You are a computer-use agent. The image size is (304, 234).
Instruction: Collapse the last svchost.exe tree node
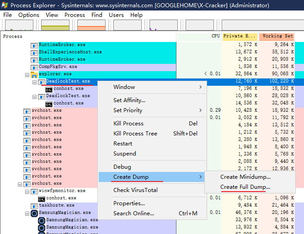[20, 184]
